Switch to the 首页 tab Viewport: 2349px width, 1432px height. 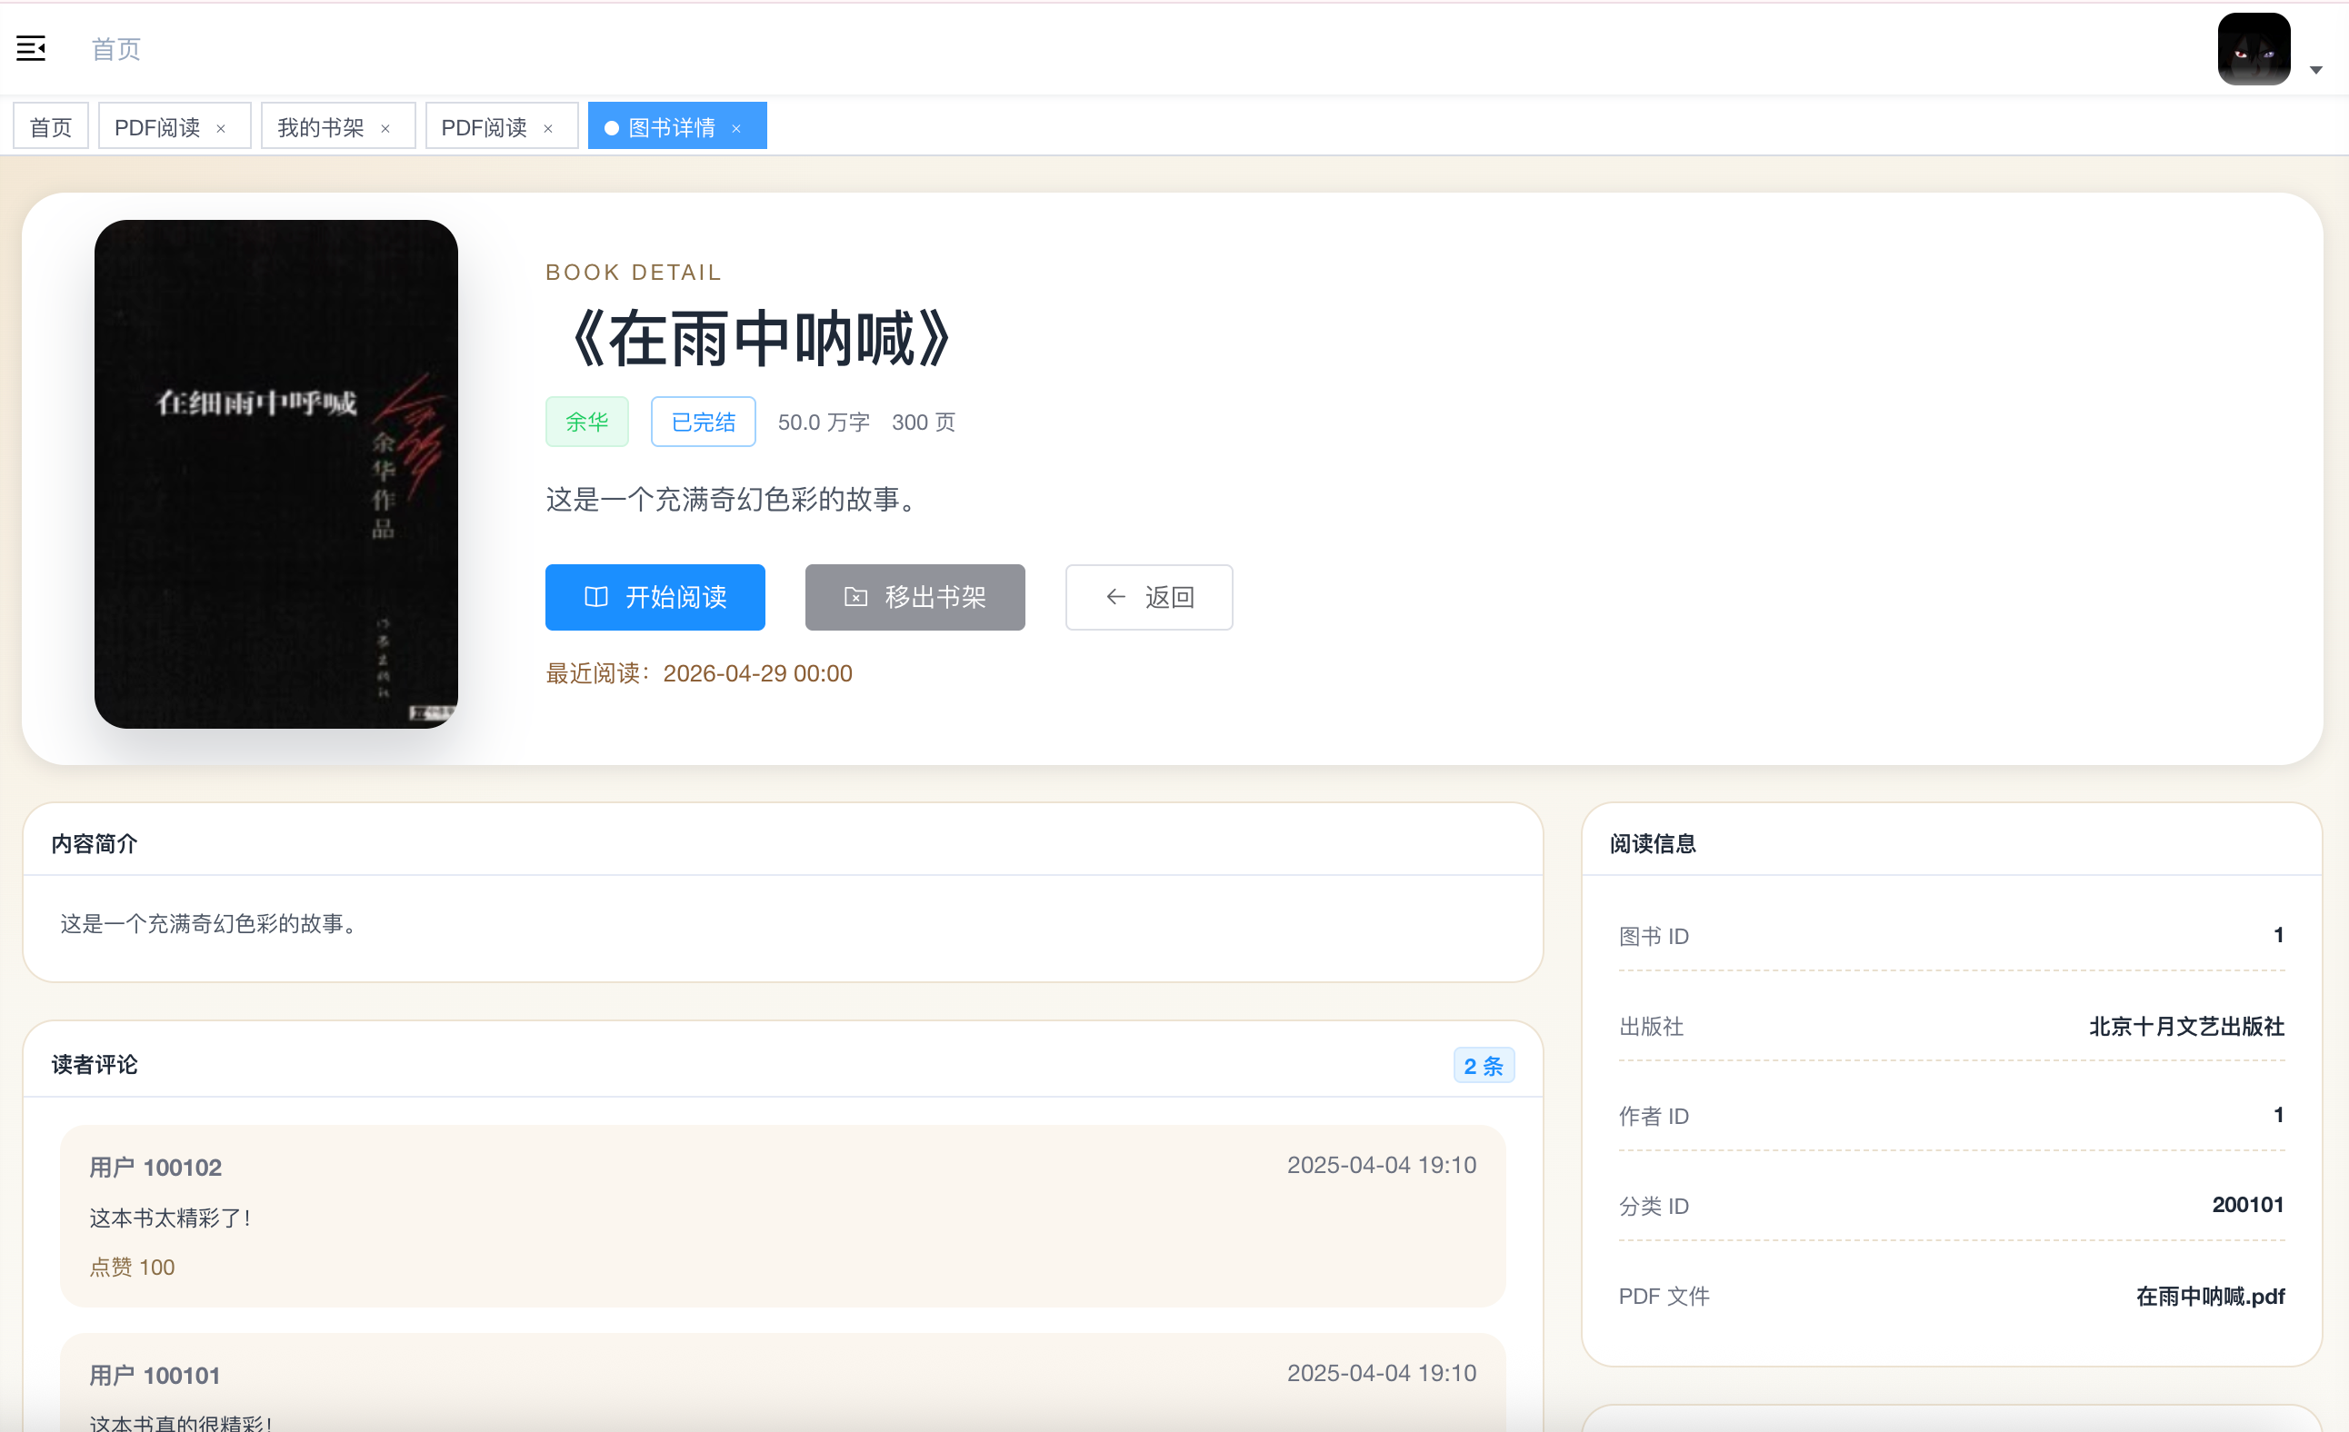point(51,126)
